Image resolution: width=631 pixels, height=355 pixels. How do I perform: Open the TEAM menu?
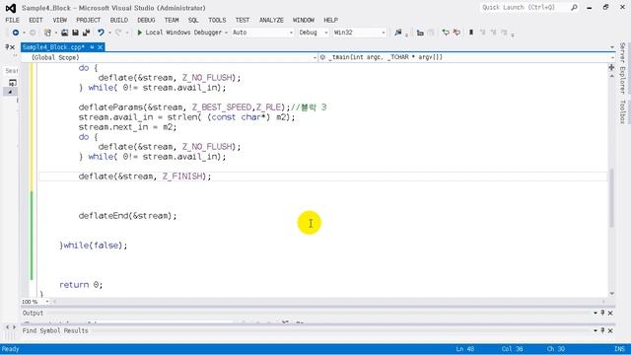(x=172, y=20)
